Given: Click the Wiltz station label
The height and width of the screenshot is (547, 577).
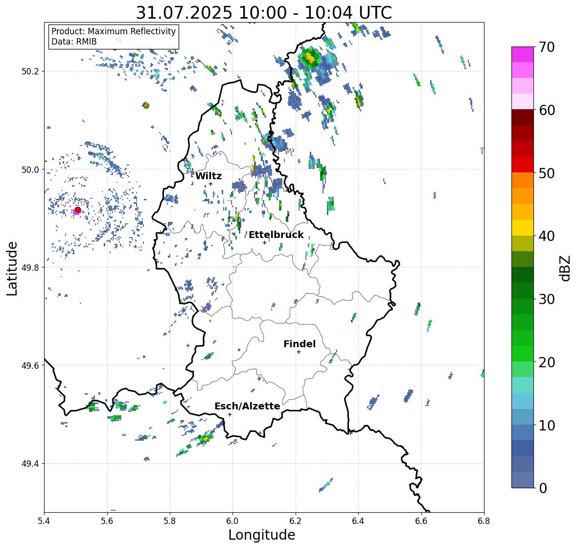Looking at the screenshot, I should point(208,176).
